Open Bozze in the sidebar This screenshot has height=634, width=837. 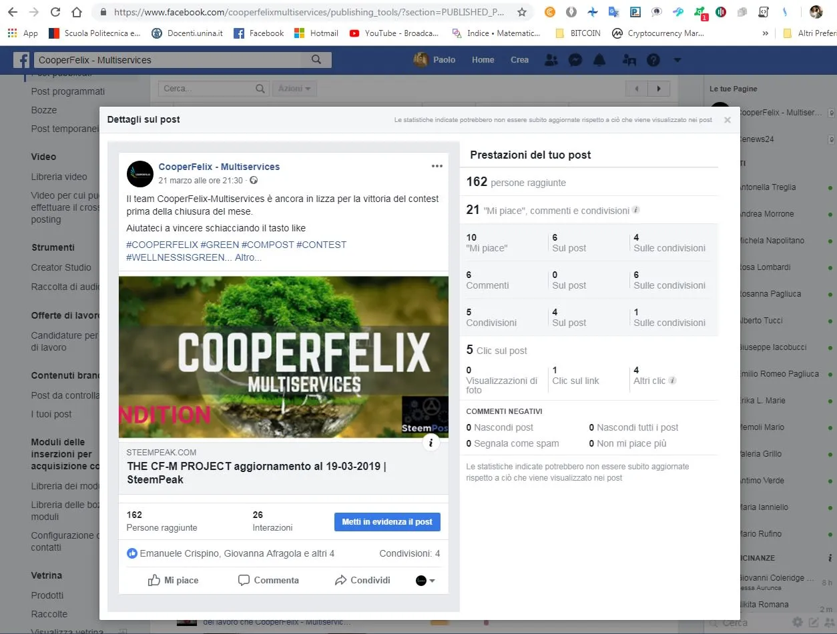point(44,110)
